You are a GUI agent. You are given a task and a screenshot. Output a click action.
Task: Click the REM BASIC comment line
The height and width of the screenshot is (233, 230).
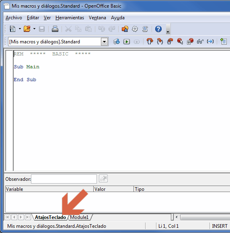click(52, 54)
